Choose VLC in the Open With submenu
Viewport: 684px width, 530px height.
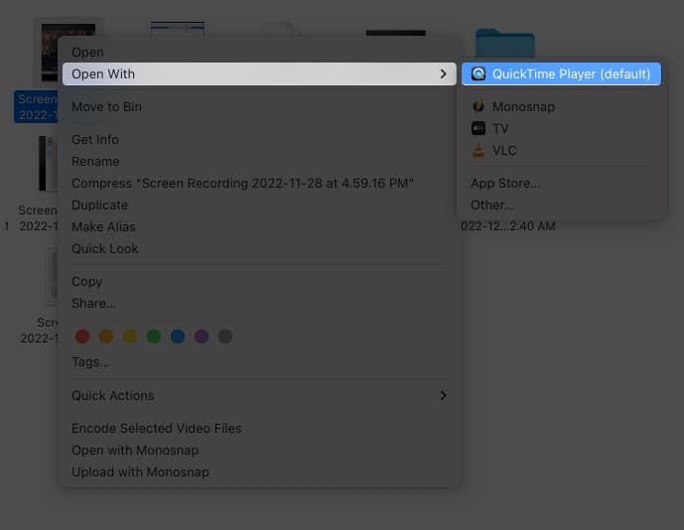(561, 151)
